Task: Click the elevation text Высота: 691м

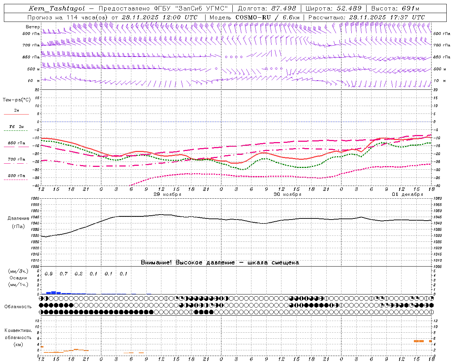Action: coord(395,9)
